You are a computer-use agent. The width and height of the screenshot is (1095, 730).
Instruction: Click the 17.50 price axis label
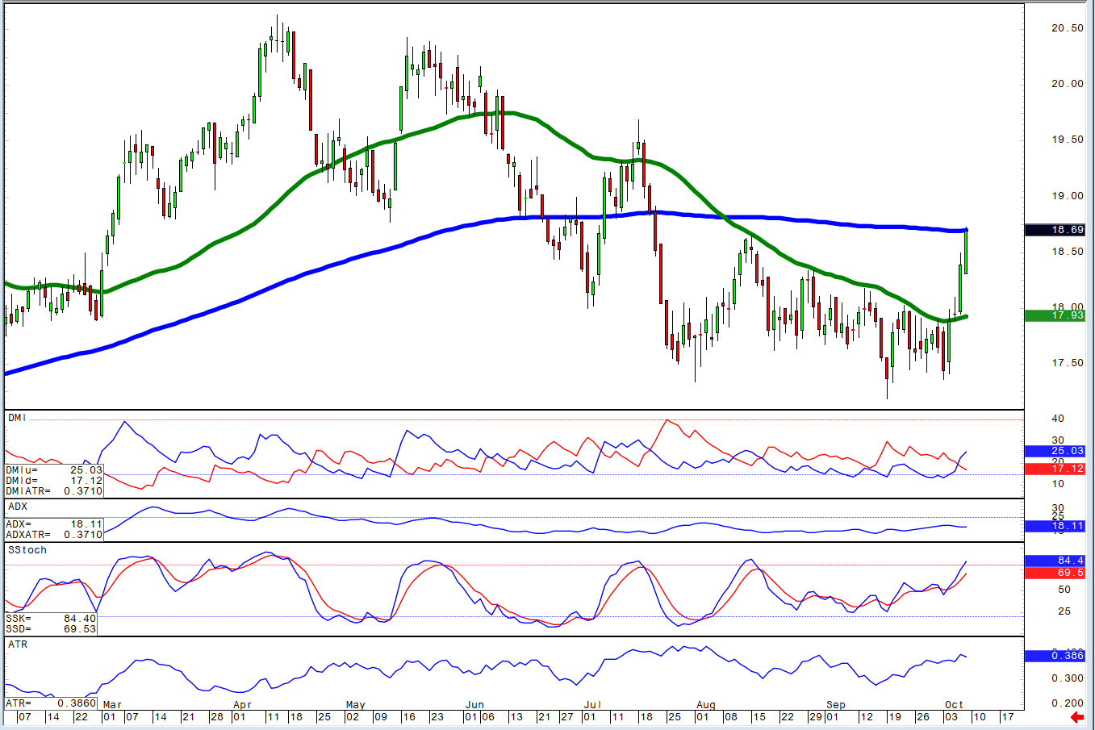[x=1068, y=363]
